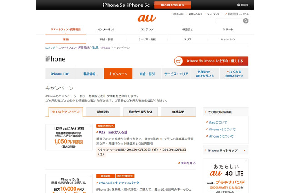Select the orange キャンペーン tab
The image size is (291, 193).
[118, 74]
